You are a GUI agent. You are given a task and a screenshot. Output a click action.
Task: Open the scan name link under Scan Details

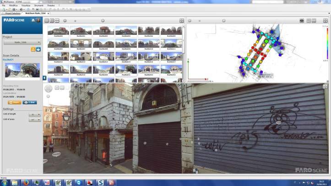pos(8,60)
